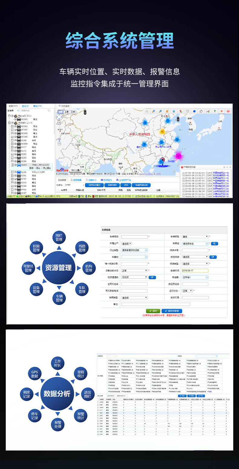Image resolution: width=239 pixels, height=469 pixels.
Task: Toggle the 主动抓拍事件 checkbox
Action: (123, 361)
